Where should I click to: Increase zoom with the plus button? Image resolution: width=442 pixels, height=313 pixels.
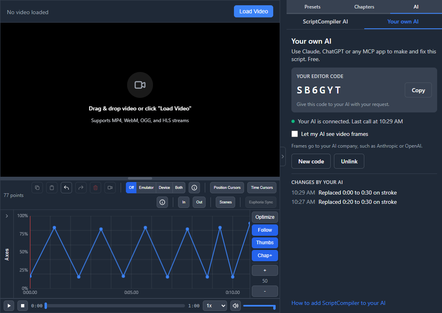coord(265,271)
